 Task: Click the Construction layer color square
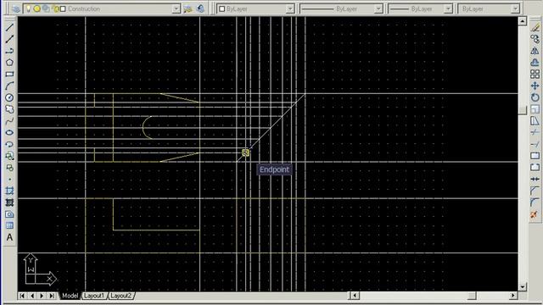click(63, 8)
